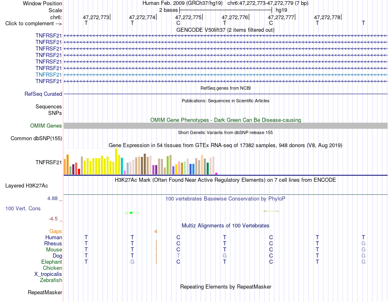Click the orange Gaps label
Image resolution: width=388 pixels, height=302 pixels.
56,231
